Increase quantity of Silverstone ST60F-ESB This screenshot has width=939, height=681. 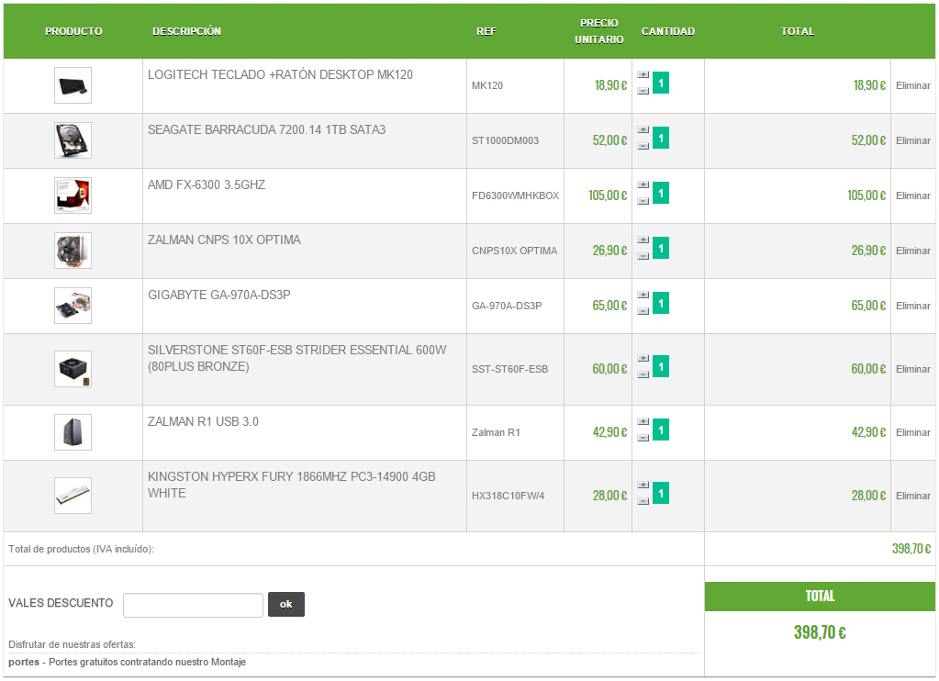point(643,359)
